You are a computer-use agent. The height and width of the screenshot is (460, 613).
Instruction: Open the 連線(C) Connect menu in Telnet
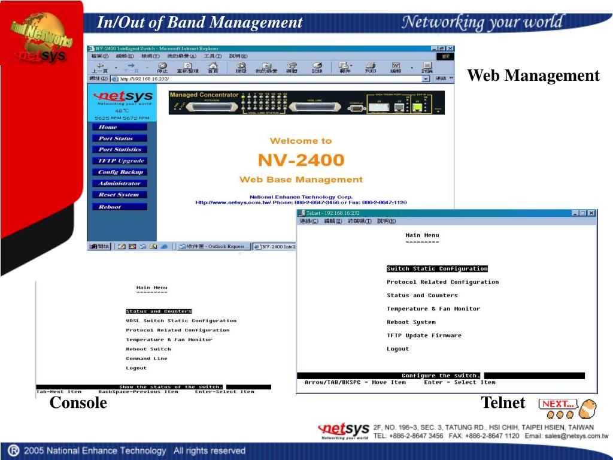[x=309, y=221]
